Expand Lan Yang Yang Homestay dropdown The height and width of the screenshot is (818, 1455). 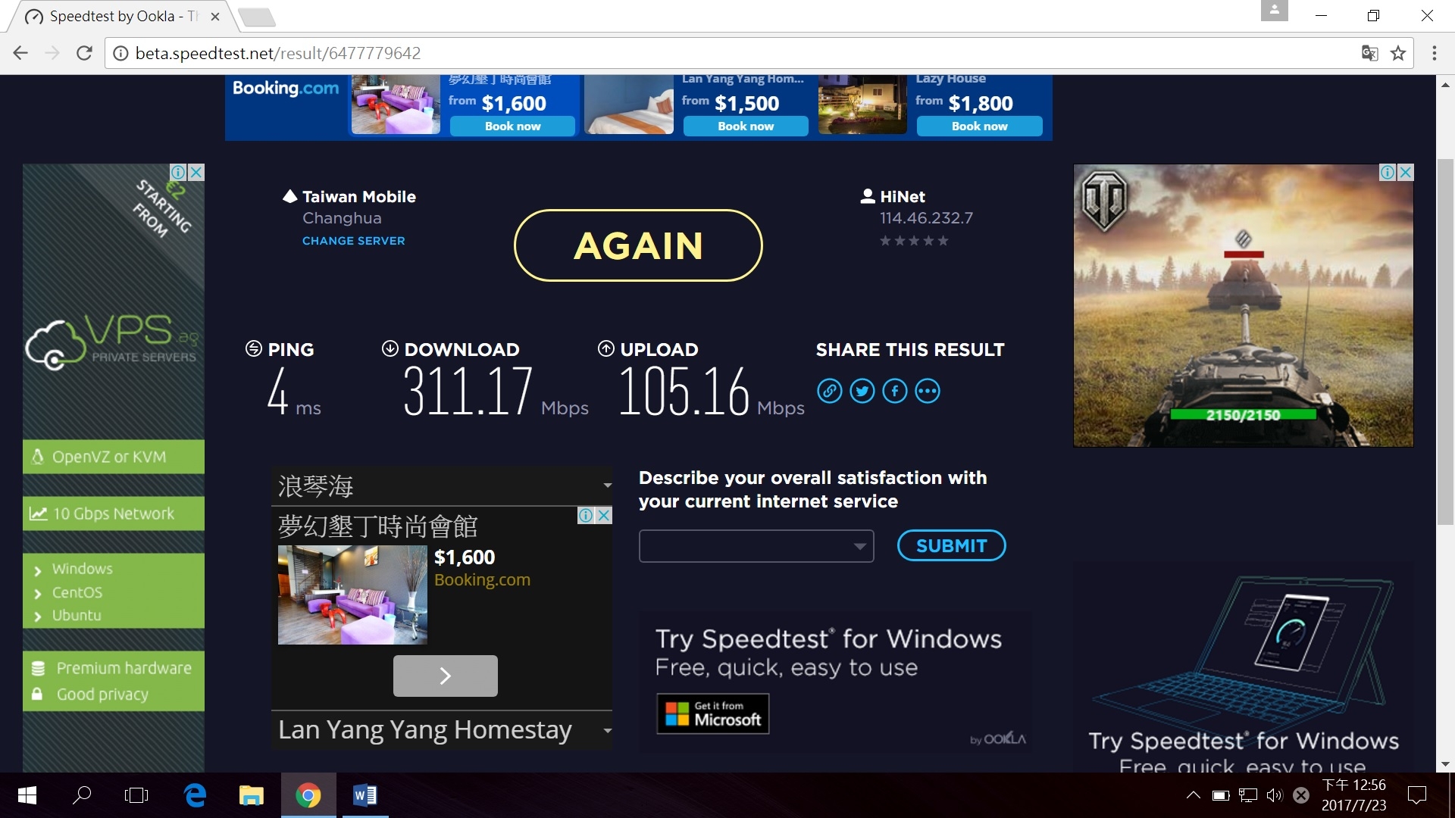(x=607, y=731)
